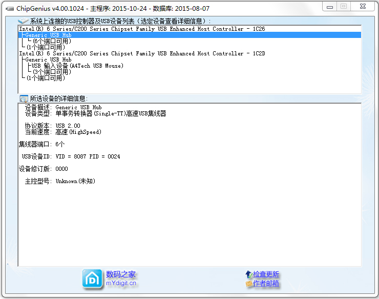
Task: Click the 系统上连接的USB控制器 list heading text
Action: coord(120,21)
